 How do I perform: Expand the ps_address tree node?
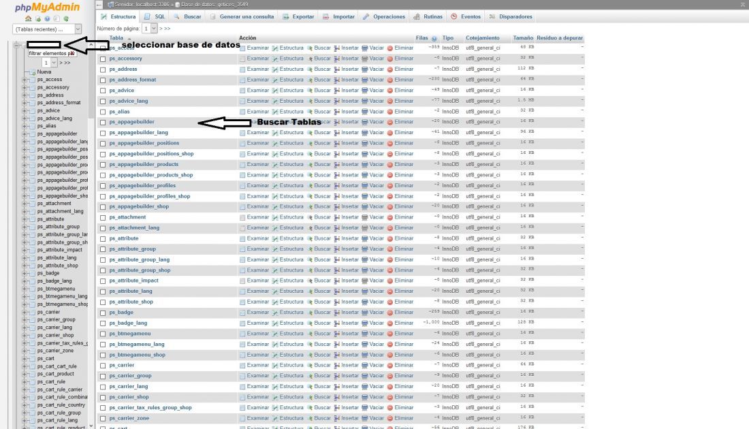point(25,95)
